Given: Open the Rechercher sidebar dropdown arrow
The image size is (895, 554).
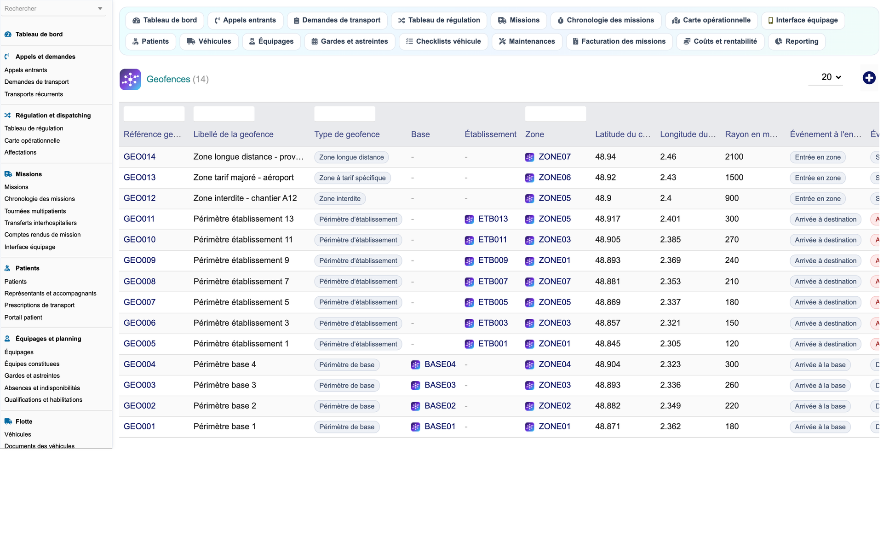Looking at the screenshot, I should coord(100,9).
